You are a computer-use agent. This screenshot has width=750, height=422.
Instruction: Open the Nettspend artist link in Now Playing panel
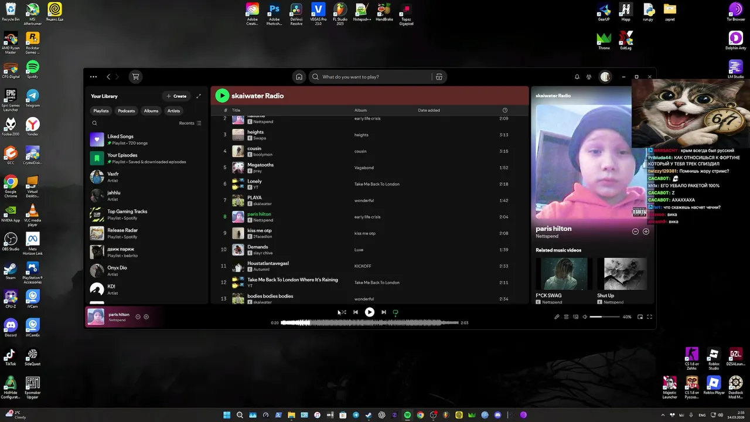[547, 236]
